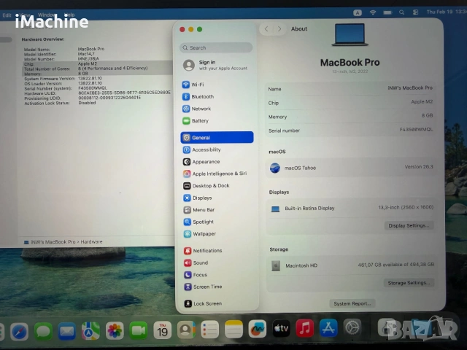Open Bluetooth settings in sidebar
Image resolution: width=467 pixels, height=350 pixels.
(217, 97)
